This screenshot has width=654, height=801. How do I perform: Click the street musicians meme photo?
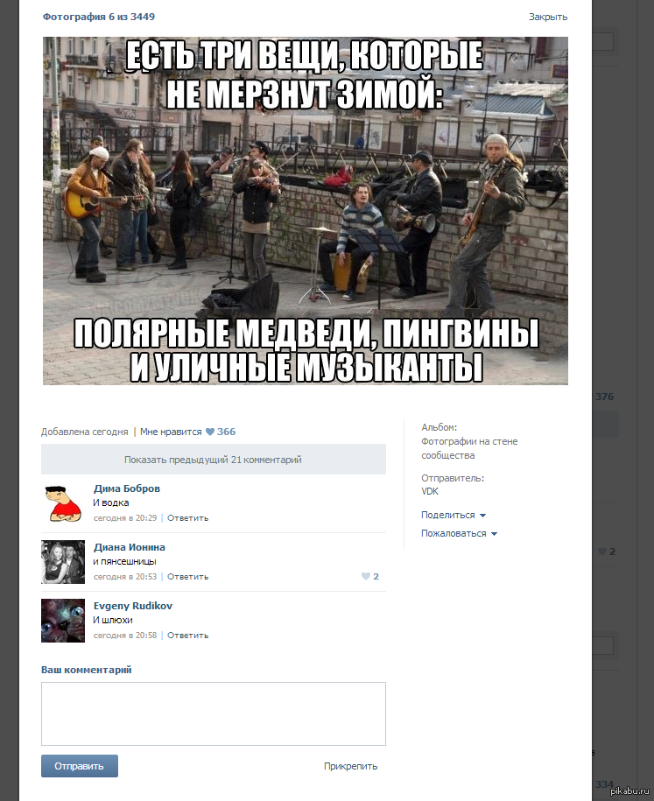[x=305, y=210]
